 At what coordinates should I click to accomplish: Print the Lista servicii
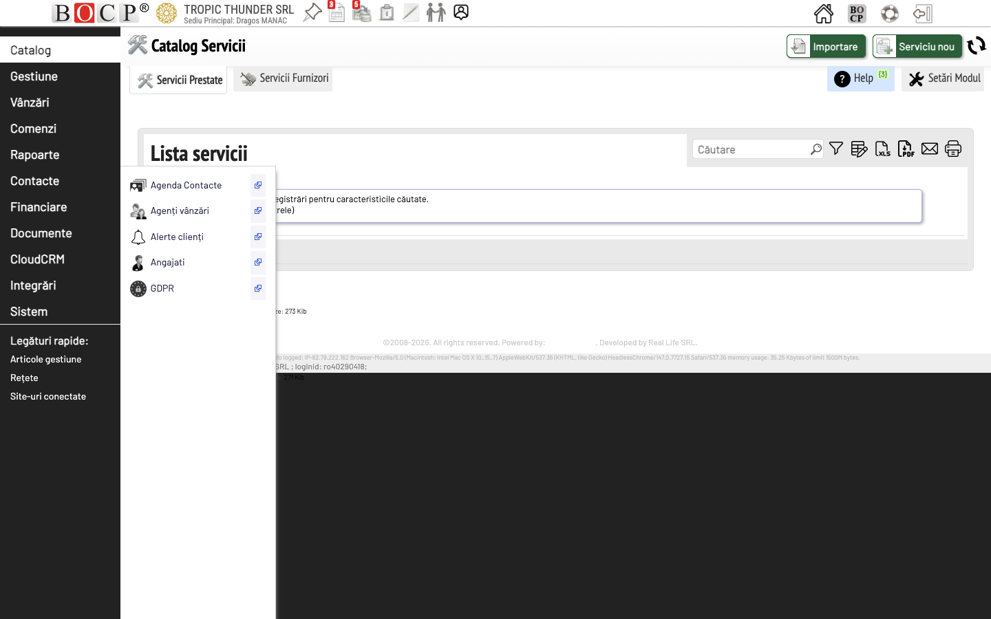[953, 149]
